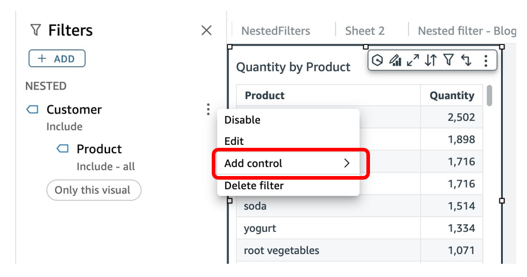Click the hexagon insights icon in visual toolbar
Image resolution: width=527 pixels, height=277 pixels.
pos(378,60)
